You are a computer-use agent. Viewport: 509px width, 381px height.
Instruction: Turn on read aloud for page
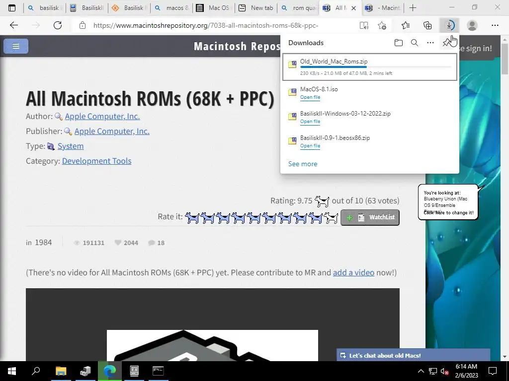pyautogui.click(x=364, y=25)
